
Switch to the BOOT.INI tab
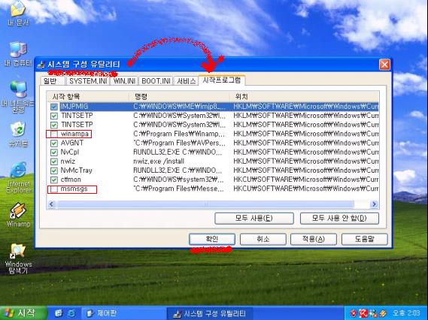(156, 81)
